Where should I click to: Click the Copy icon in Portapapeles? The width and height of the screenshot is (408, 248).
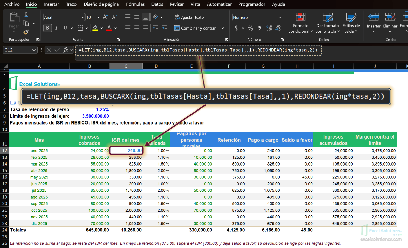tap(26, 23)
